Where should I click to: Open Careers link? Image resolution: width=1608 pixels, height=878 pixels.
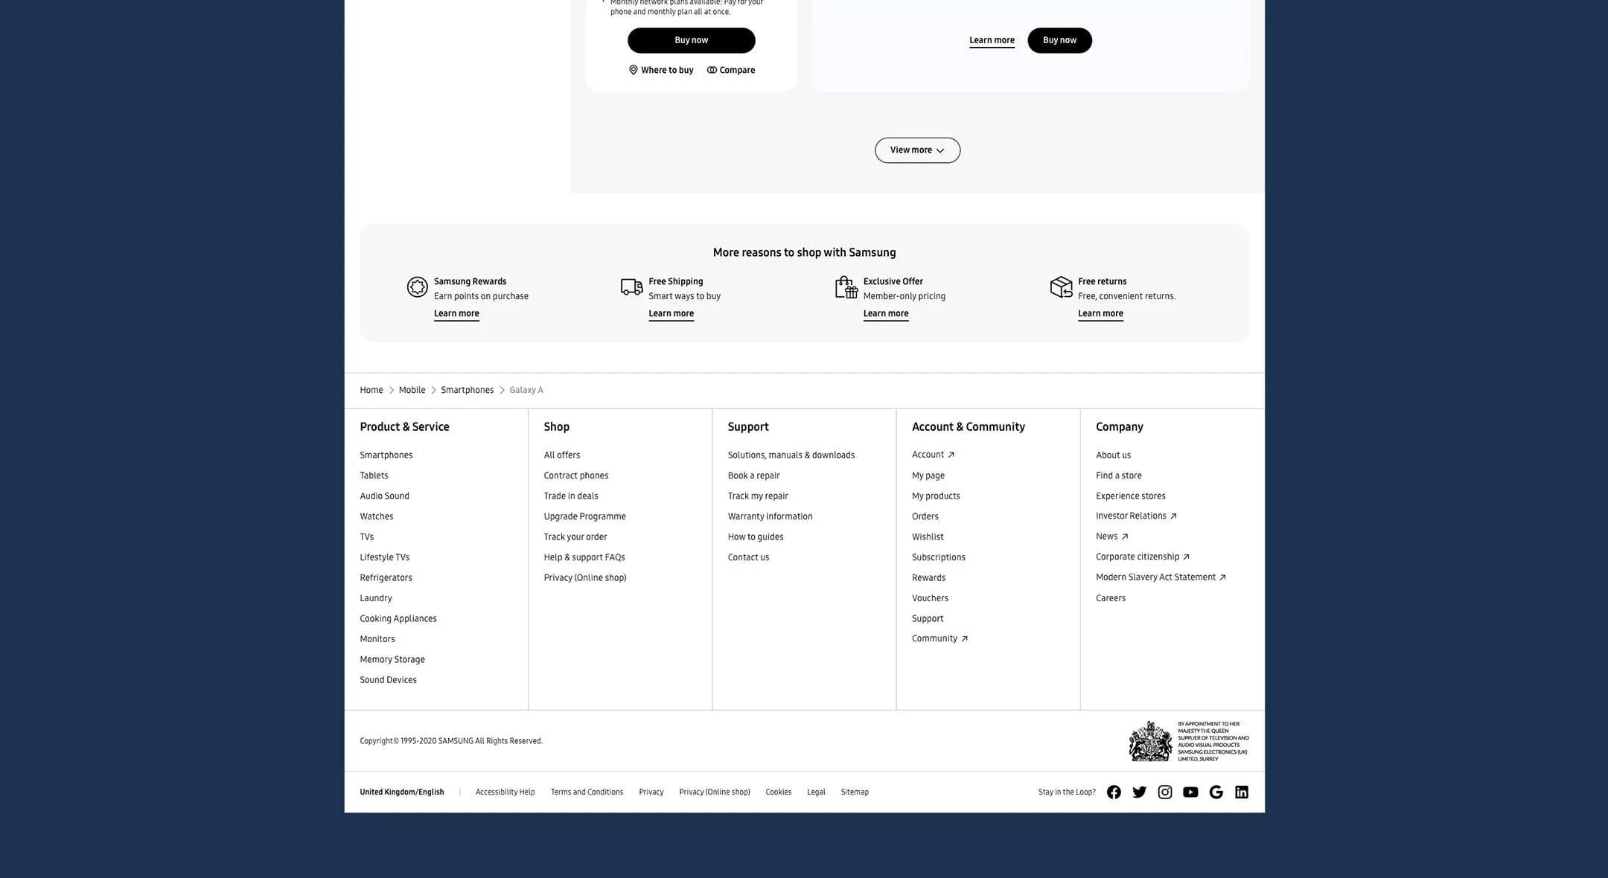(x=1110, y=598)
